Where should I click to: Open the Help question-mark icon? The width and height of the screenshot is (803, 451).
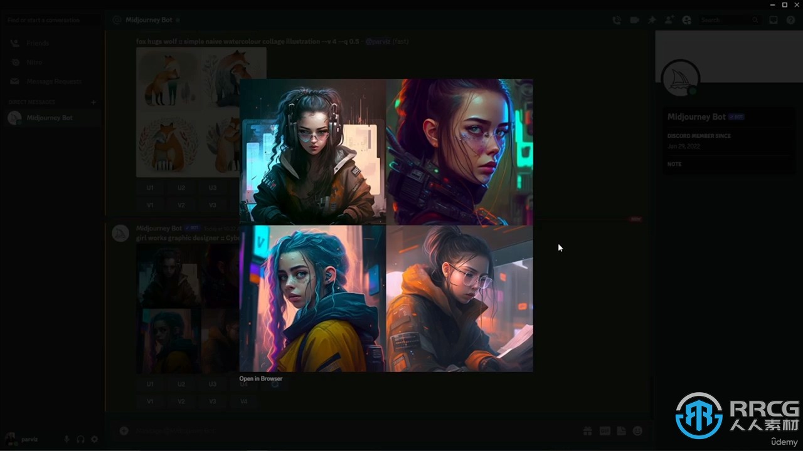(790, 20)
